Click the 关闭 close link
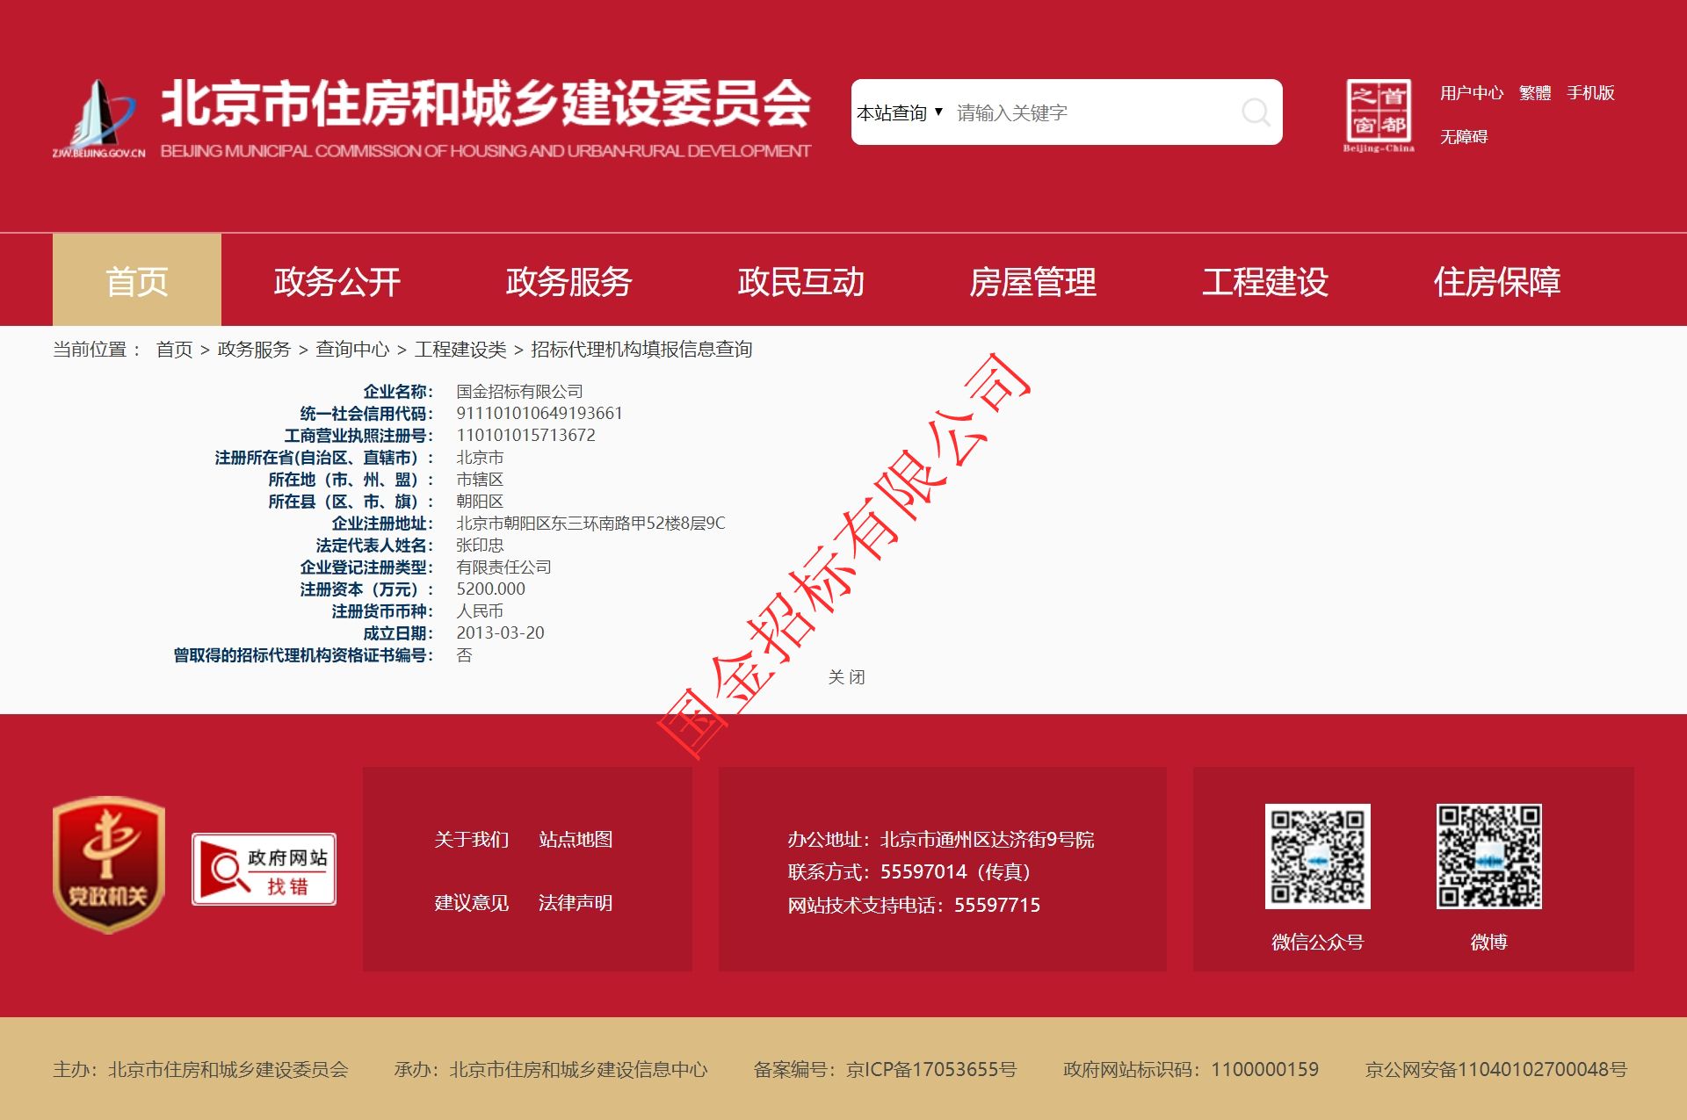Image resolution: width=1687 pixels, height=1120 pixels. [846, 676]
